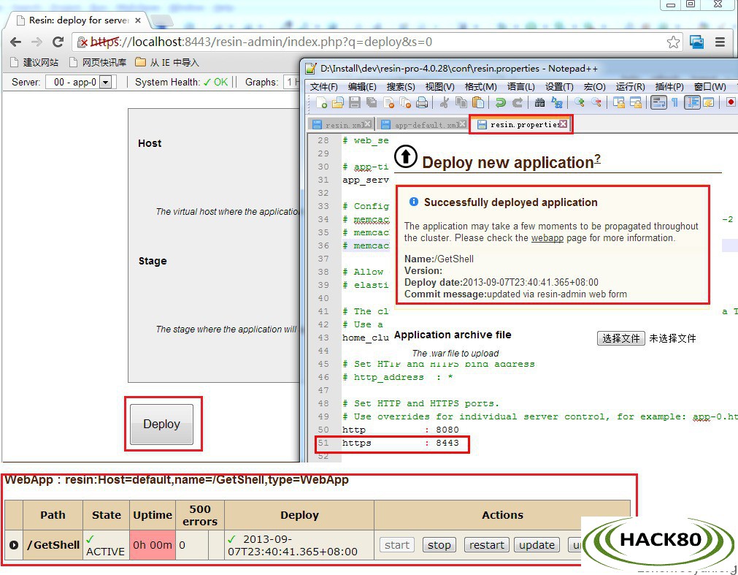Toggle word wrap in Notepad++ toolbar
738x575 pixels.
(658, 102)
